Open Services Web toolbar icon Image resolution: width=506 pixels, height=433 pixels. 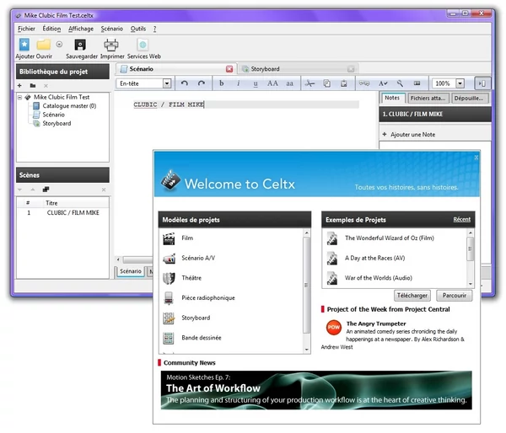tap(143, 45)
